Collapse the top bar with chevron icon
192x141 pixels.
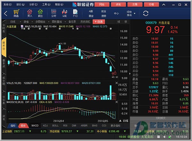(x=164, y=5)
